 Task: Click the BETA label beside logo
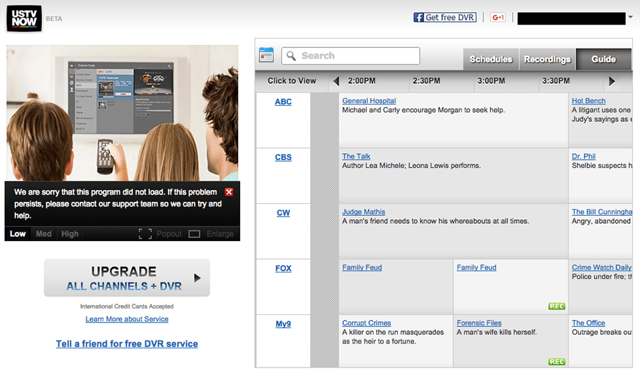[x=54, y=19]
